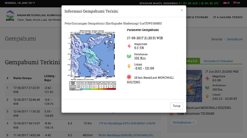Select row 12-06-2017 22:46:44 WIB

83,102
